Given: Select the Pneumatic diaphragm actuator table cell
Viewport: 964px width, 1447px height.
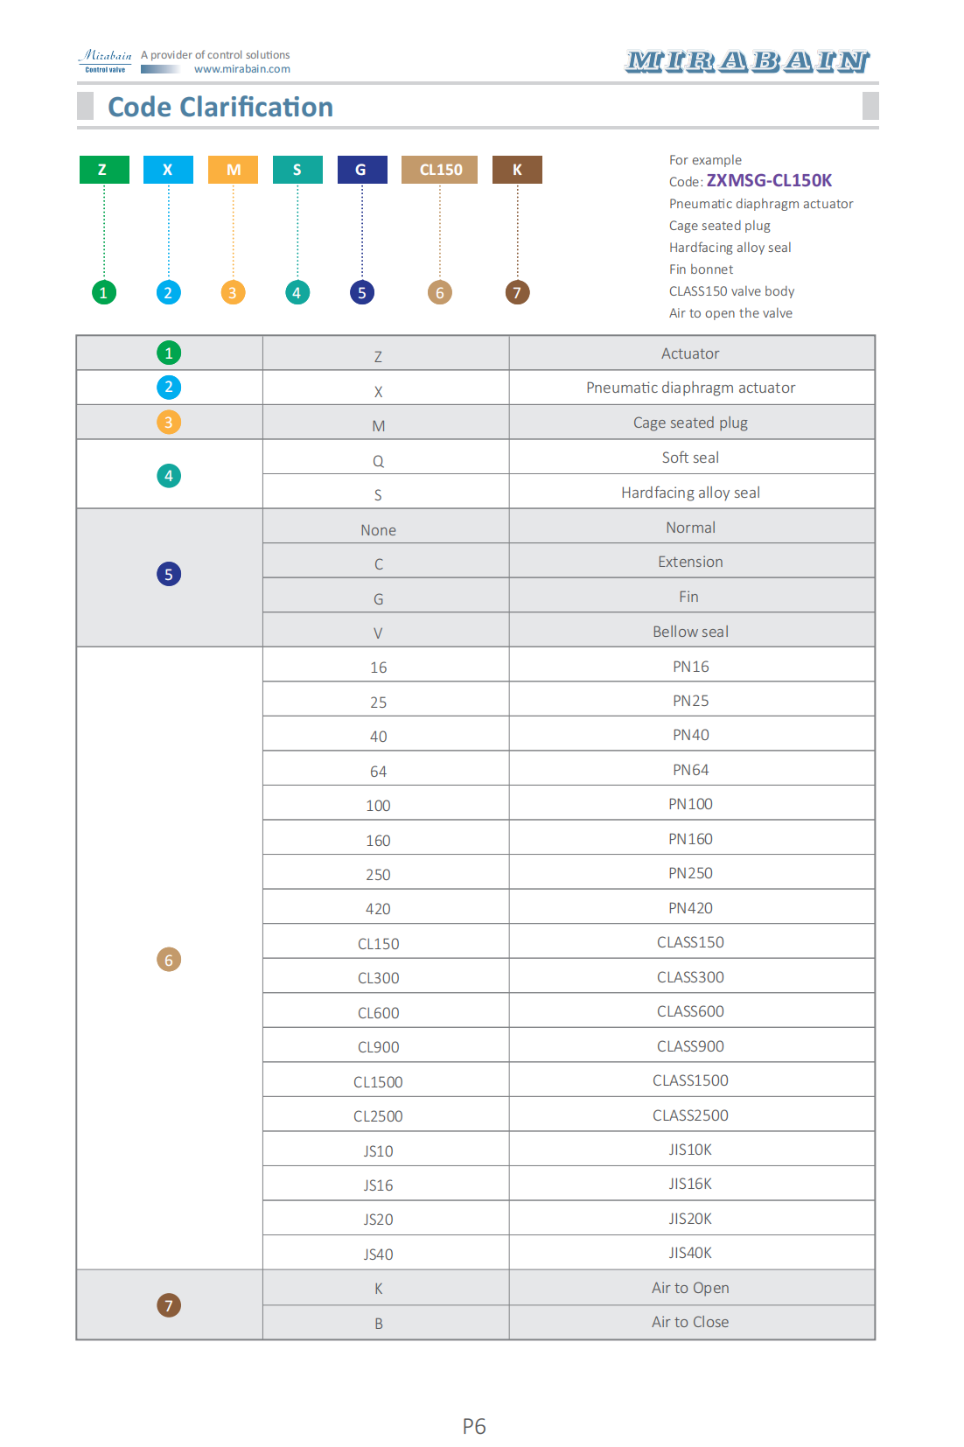Looking at the screenshot, I should click(x=691, y=388).
